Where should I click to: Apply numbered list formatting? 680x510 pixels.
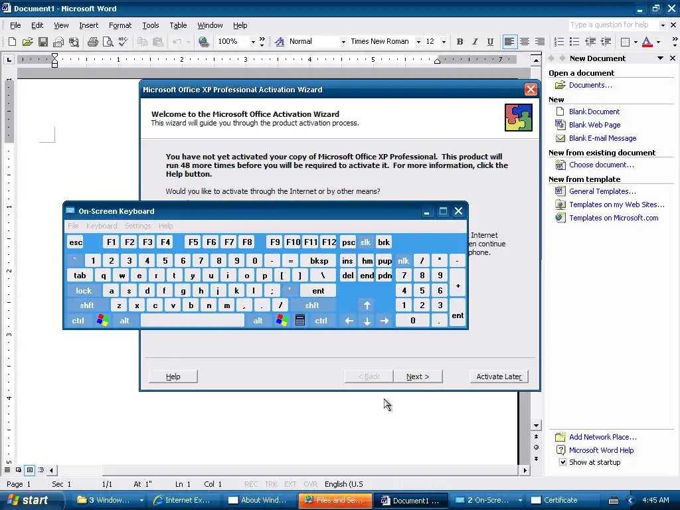[559, 42]
